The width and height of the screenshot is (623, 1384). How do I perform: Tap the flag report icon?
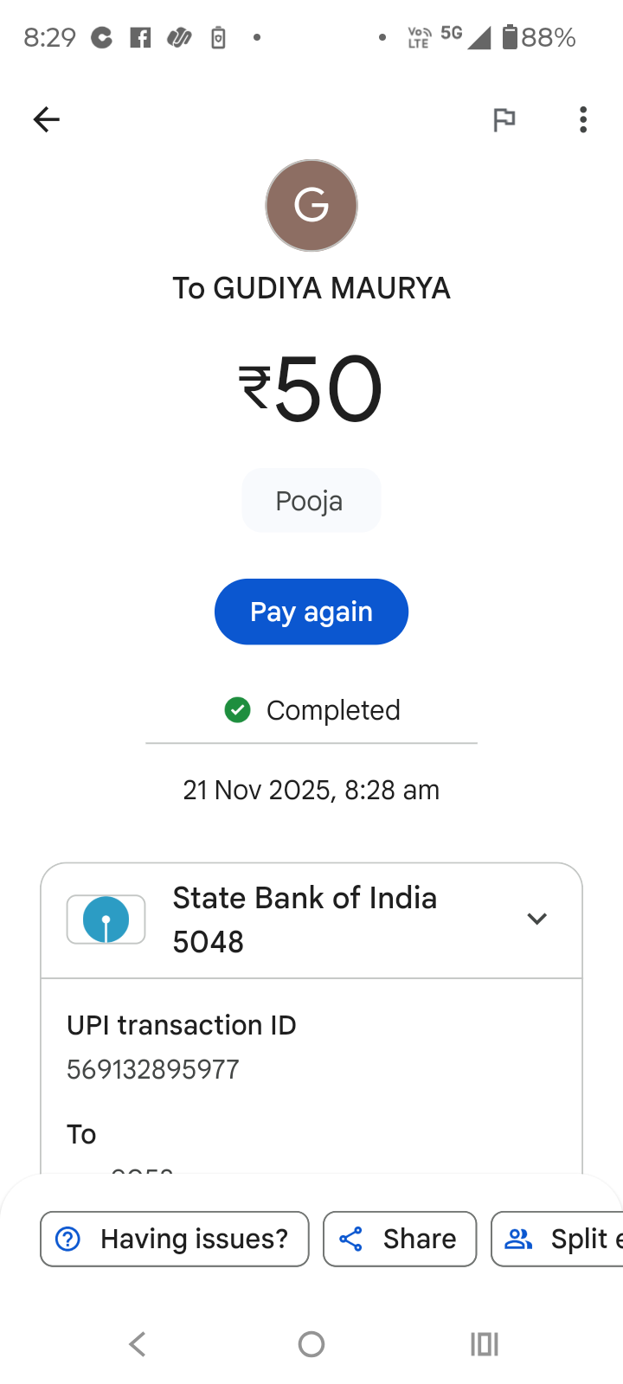pos(504,119)
